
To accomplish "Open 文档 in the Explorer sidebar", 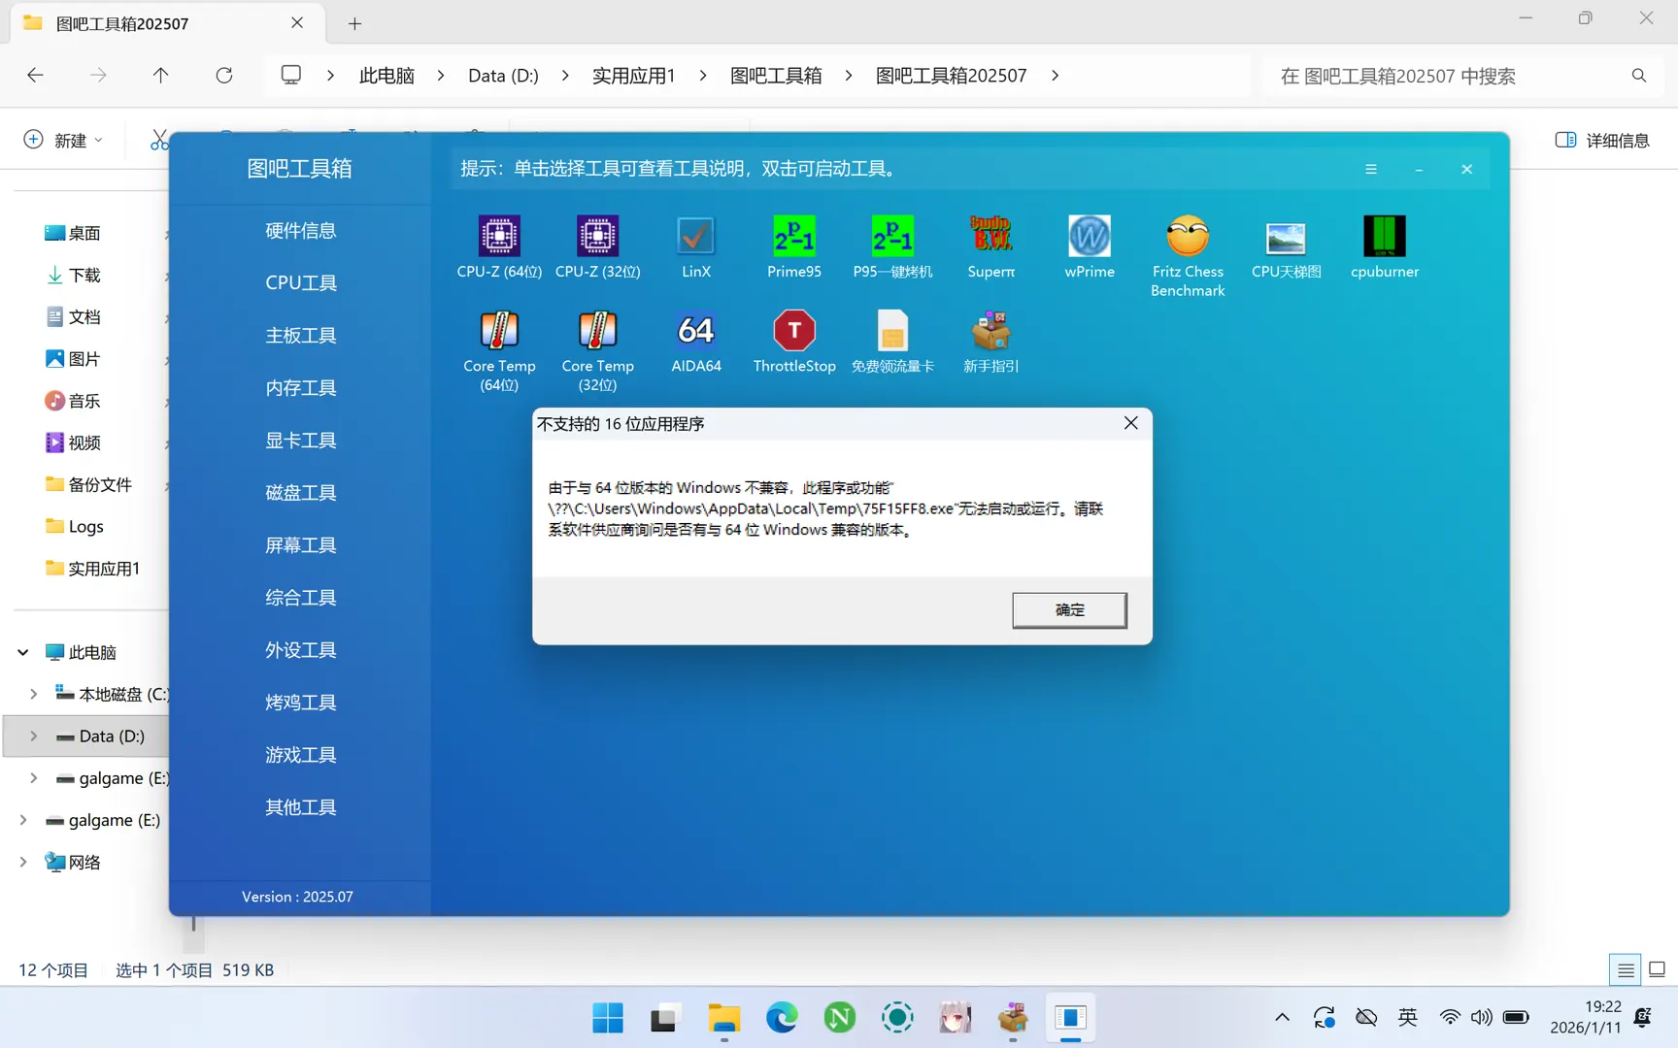I will [x=74, y=317].
